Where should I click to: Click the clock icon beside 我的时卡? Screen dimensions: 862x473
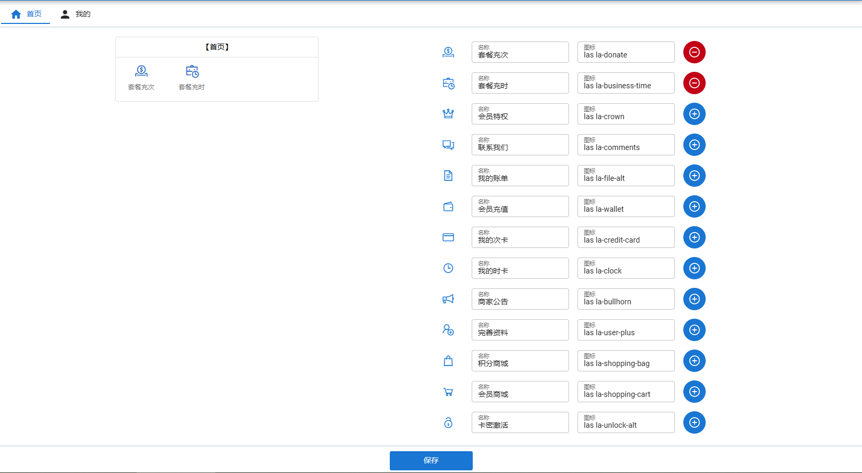448,268
